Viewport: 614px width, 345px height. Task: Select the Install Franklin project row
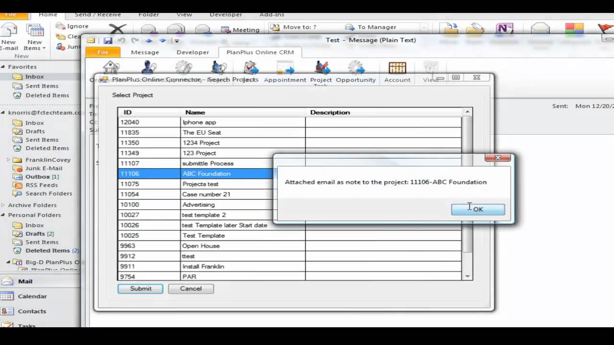[x=290, y=266]
